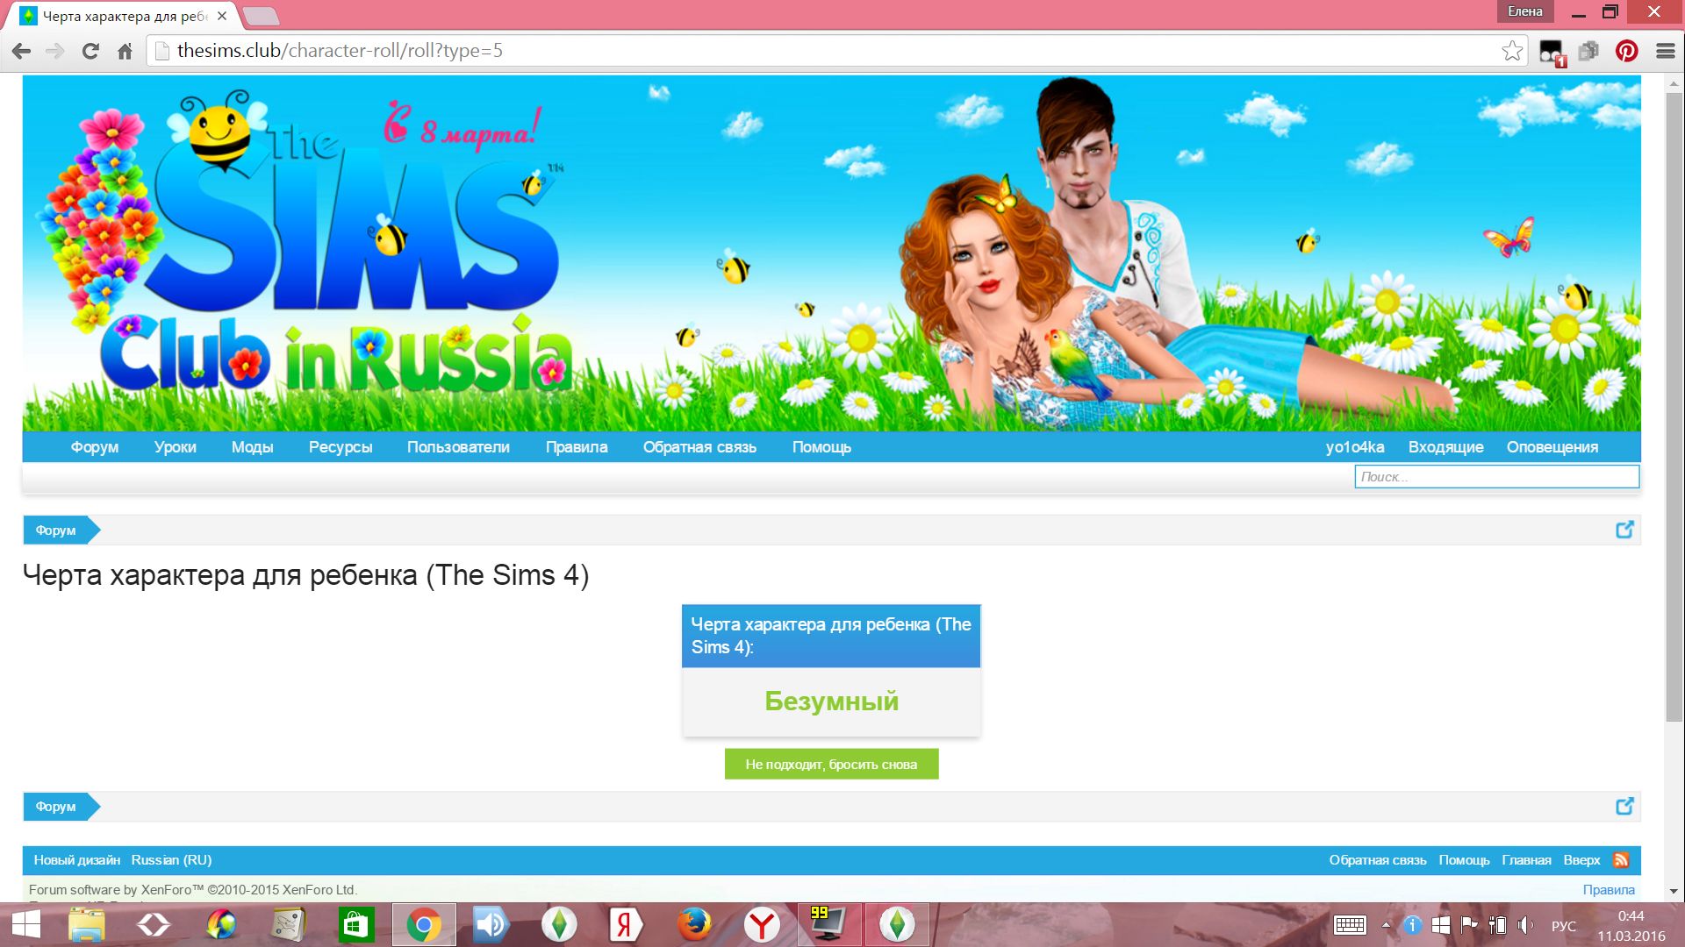Click the address bar URL

pyautogui.click(x=340, y=51)
